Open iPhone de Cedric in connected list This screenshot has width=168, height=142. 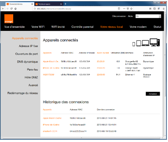point(51,68)
